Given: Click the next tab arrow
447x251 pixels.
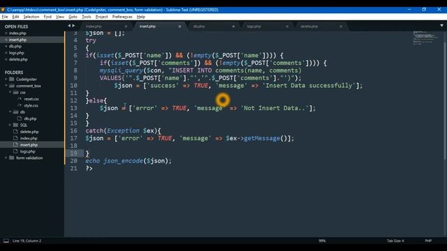Looking at the screenshot, I should pyautogui.click(x=73, y=26).
